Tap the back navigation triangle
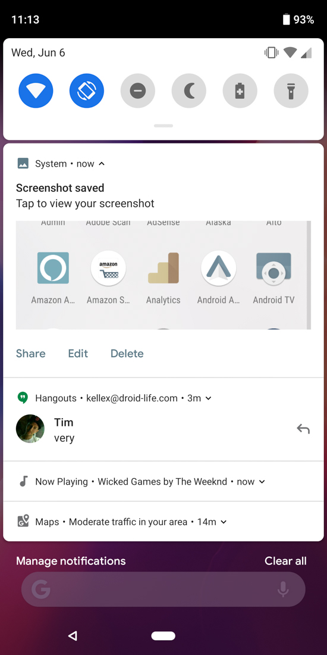The image size is (327, 655). 73,636
